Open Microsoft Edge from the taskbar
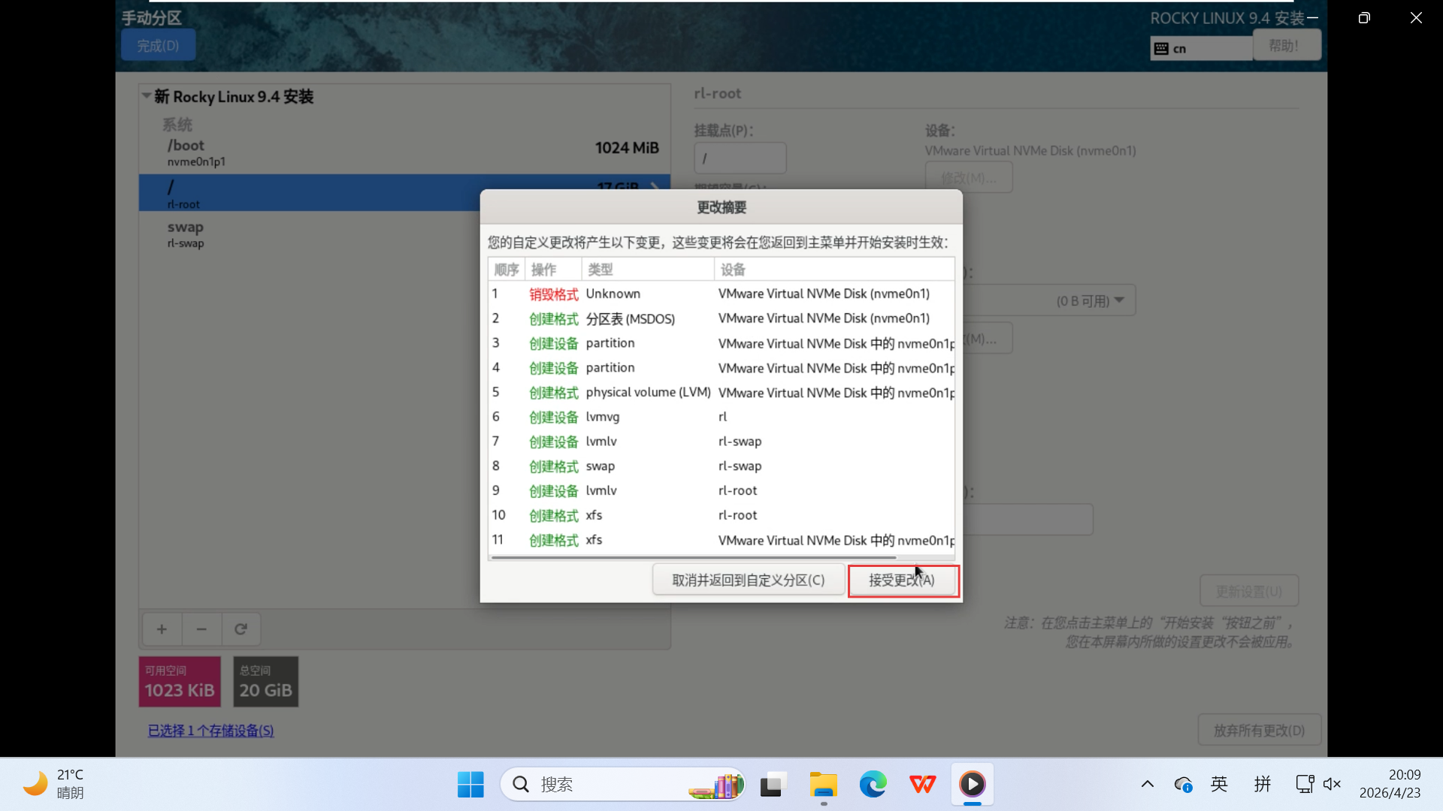 [873, 785]
